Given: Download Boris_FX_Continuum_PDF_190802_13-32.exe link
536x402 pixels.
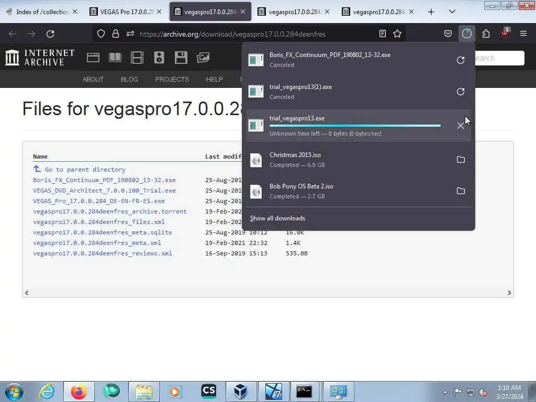Looking at the screenshot, I should pyautogui.click(x=104, y=180).
